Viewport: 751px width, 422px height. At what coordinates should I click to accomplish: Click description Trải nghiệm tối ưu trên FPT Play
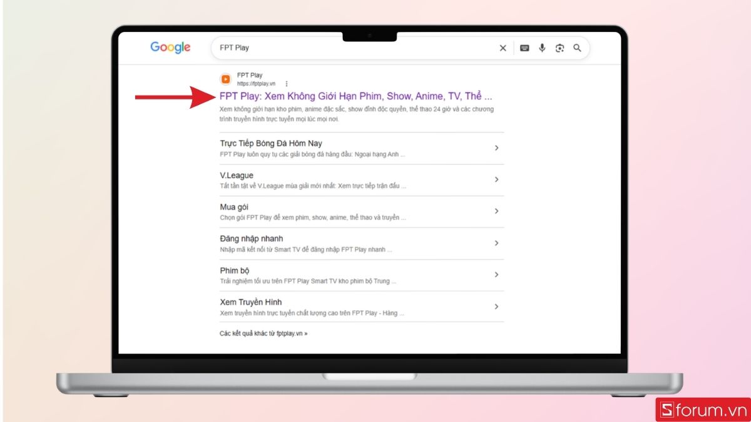tap(308, 282)
